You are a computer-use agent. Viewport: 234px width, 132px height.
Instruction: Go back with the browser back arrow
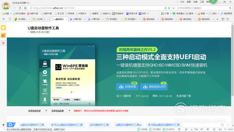click(15, 8)
